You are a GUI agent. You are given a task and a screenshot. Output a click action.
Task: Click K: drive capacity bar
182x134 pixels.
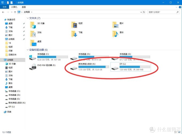click(x=94, y=67)
